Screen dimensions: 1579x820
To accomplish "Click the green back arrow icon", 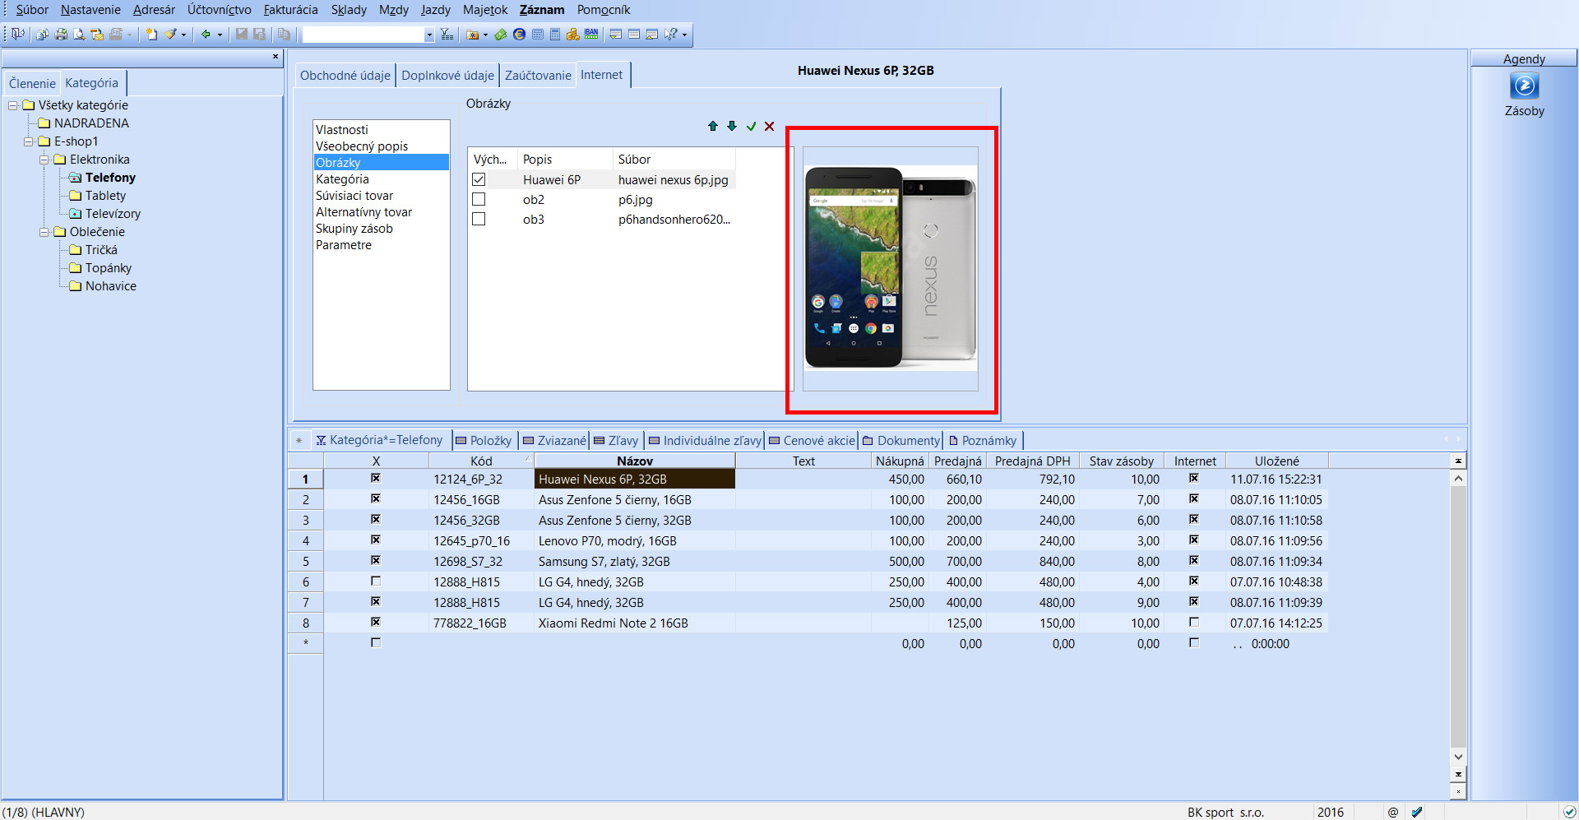I will pos(206,34).
